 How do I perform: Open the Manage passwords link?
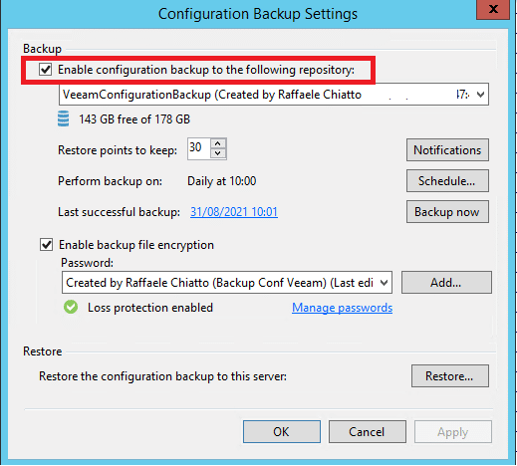click(x=342, y=308)
